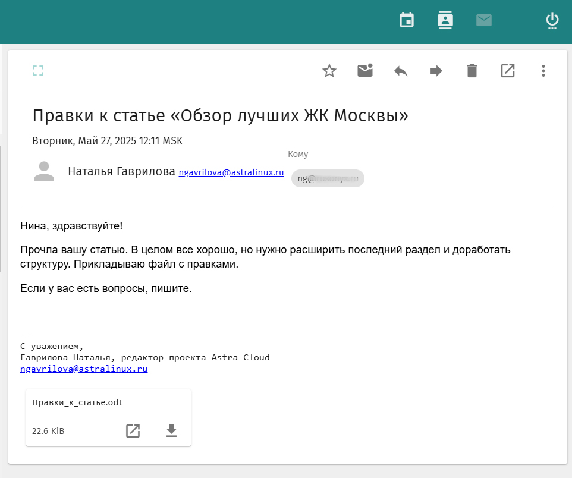
Task: Forward the message with arrow icon
Action: pyautogui.click(x=436, y=71)
